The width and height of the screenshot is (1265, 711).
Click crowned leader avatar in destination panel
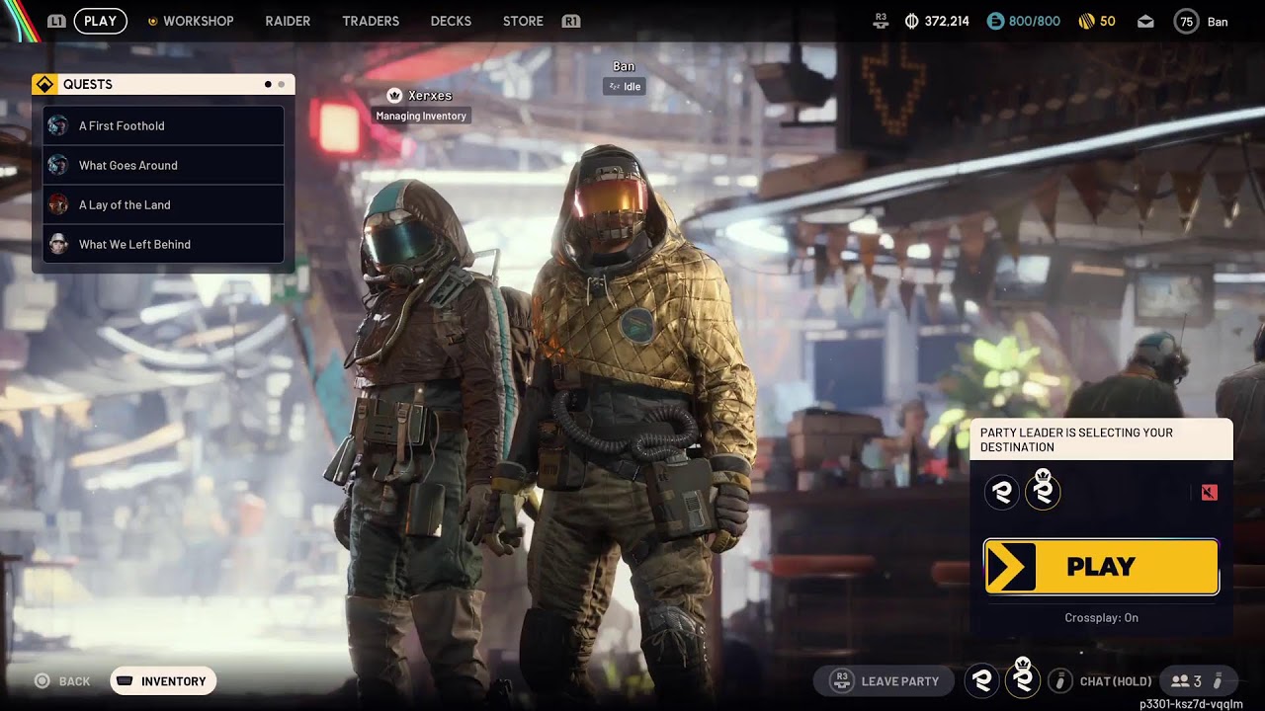coord(1043,491)
